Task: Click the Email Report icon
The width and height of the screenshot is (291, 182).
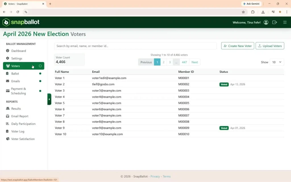Action: (x=8, y=116)
